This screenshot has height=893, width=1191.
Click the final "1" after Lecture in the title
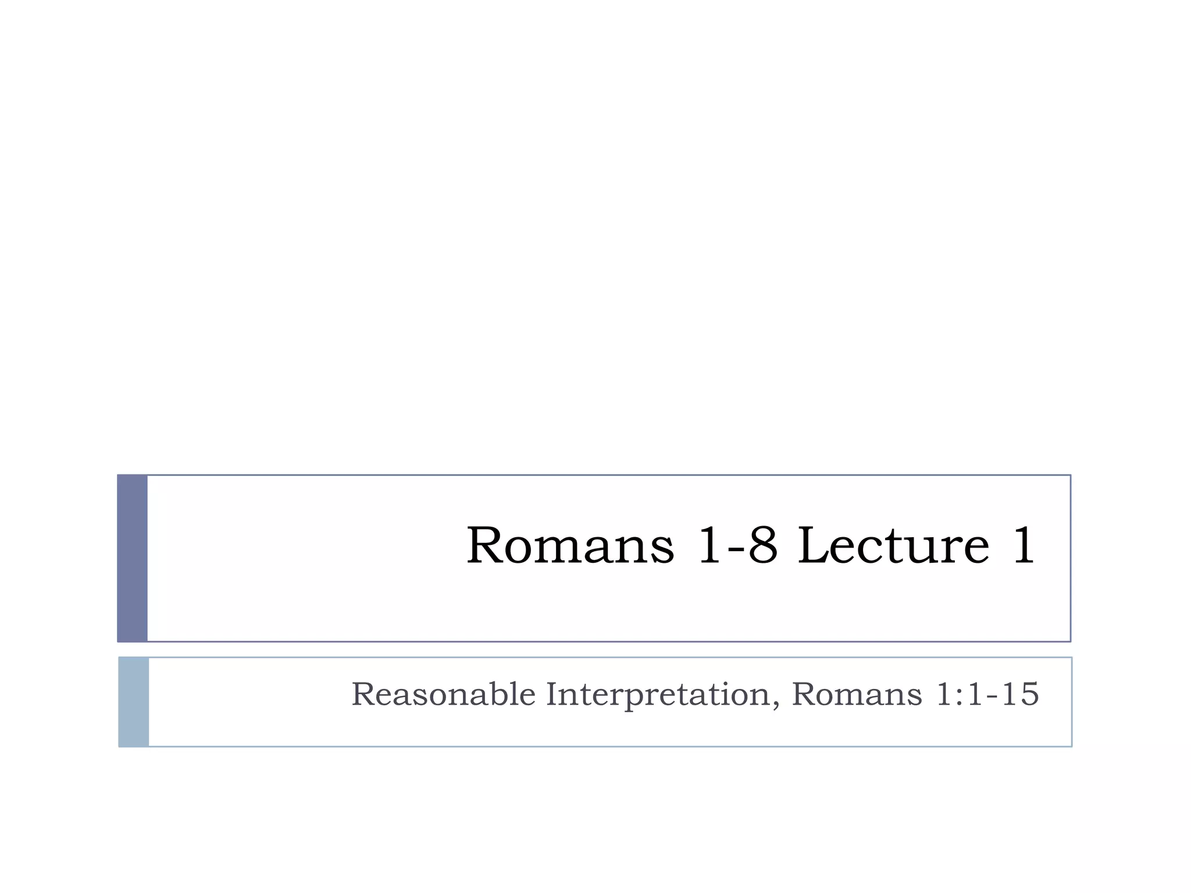1023,545
